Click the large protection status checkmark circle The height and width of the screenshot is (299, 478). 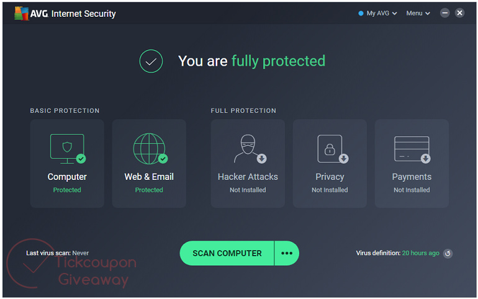[x=151, y=61]
